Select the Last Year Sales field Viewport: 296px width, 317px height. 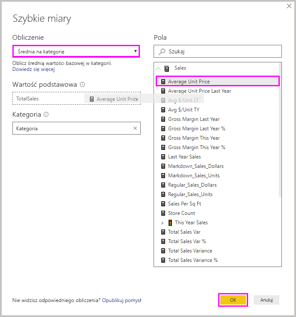point(184,157)
